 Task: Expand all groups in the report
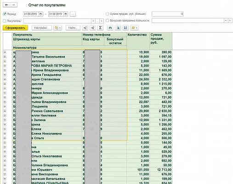pyautogui.click(x=93, y=28)
